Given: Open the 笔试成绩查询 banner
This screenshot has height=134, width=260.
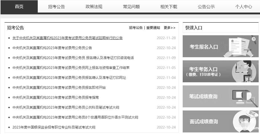Looking at the screenshot, I should pos(220,96).
